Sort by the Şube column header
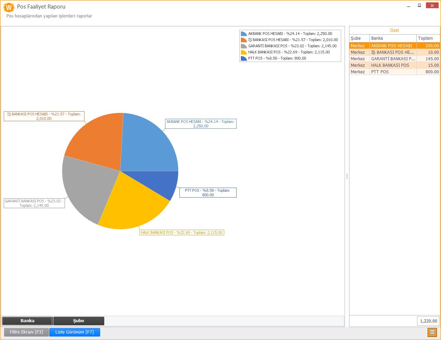This screenshot has height=340, width=441. click(359, 38)
